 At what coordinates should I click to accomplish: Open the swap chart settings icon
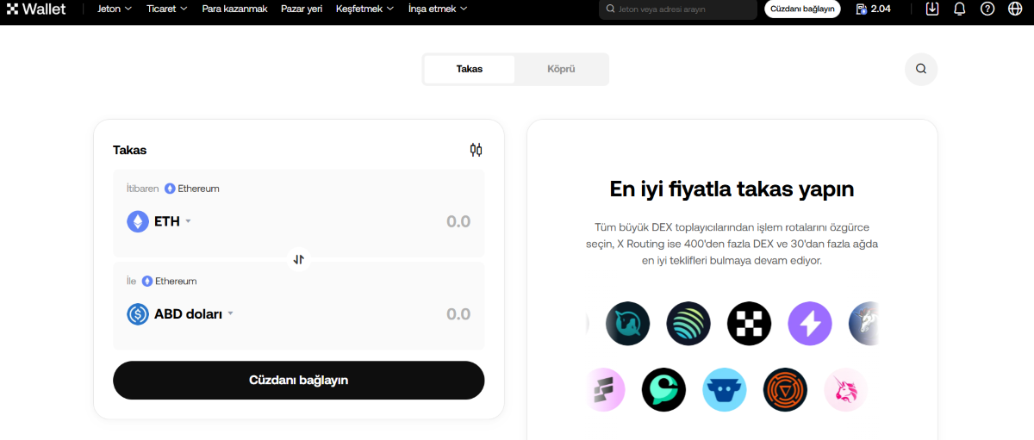point(476,150)
